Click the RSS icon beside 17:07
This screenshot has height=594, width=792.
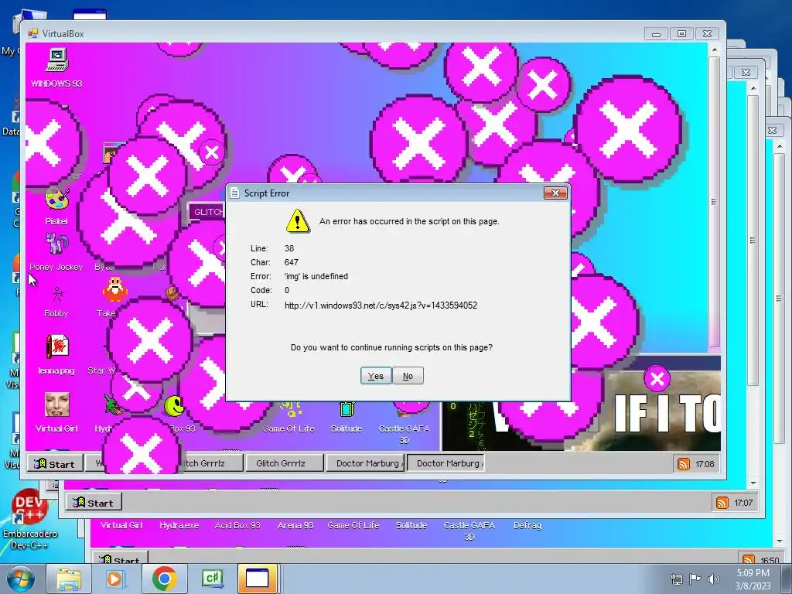[722, 503]
